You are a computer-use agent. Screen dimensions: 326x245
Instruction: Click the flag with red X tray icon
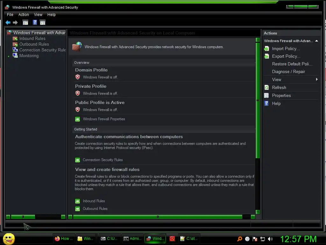pyautogui.click(x=255, y=239)
